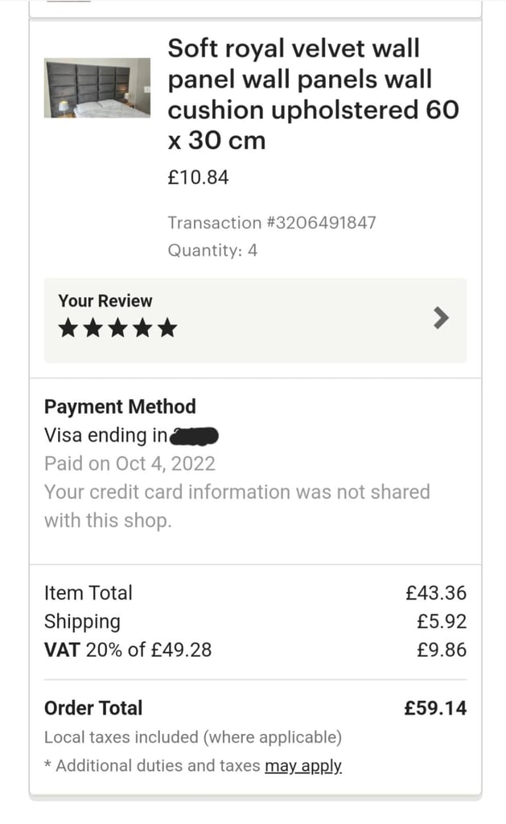Follow the "may apply" link
The width and height of the screenshot is (506, 824).
pos(303,766)
